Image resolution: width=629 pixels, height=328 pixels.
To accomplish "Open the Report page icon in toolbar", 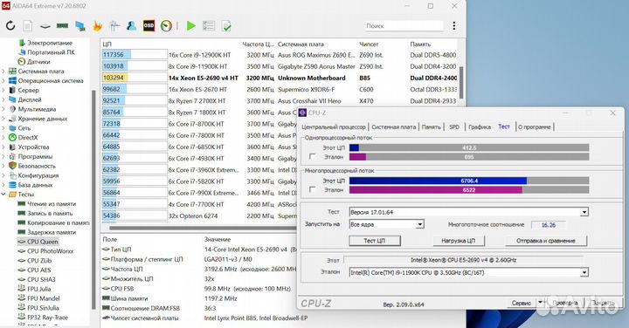I will click(27, 26).
